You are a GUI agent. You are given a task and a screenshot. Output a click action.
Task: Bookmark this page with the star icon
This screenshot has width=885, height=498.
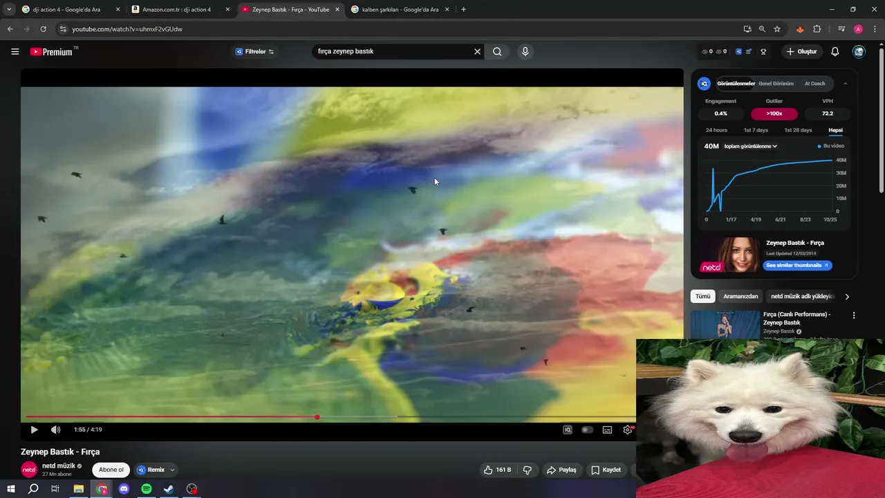tap(777, 29)
